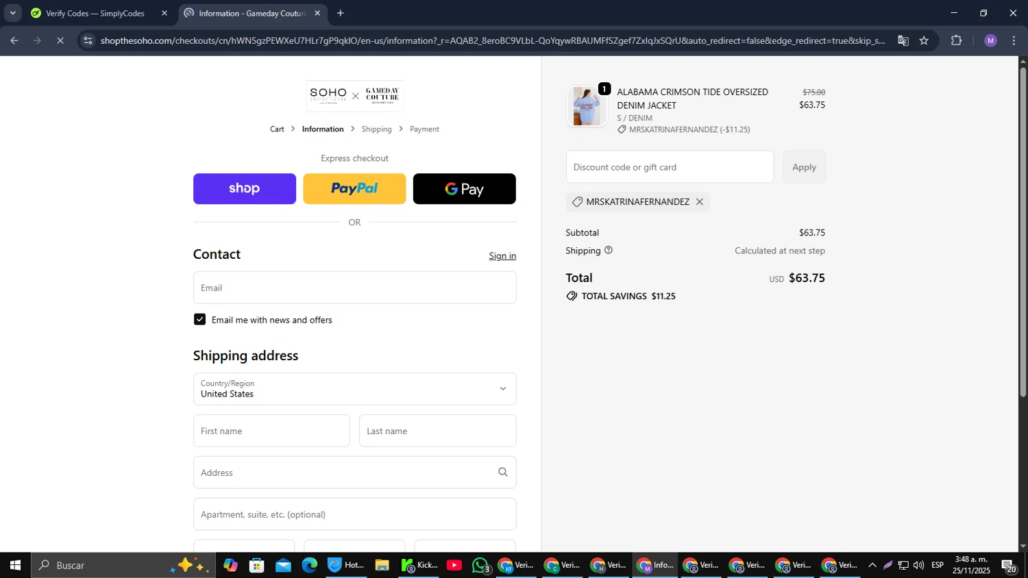The image size is (1028, 578).
Task: Click the ESP language indicator
Action: [x=938, y=565]
